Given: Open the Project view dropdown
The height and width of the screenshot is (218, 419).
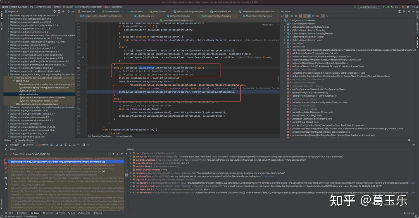Looking at the screenshot, I should (x=11, y=11).
